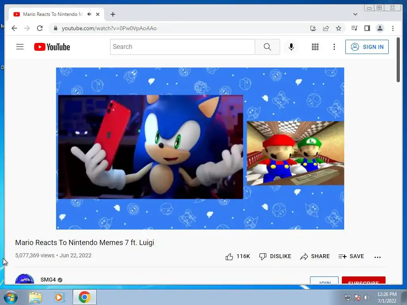Open Chrome media controls

click(x=354, y=28)
